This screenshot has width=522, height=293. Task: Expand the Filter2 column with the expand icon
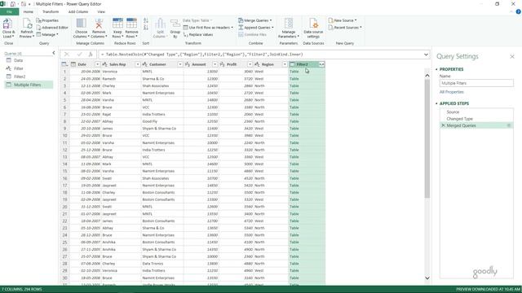(x=321, y=64)
